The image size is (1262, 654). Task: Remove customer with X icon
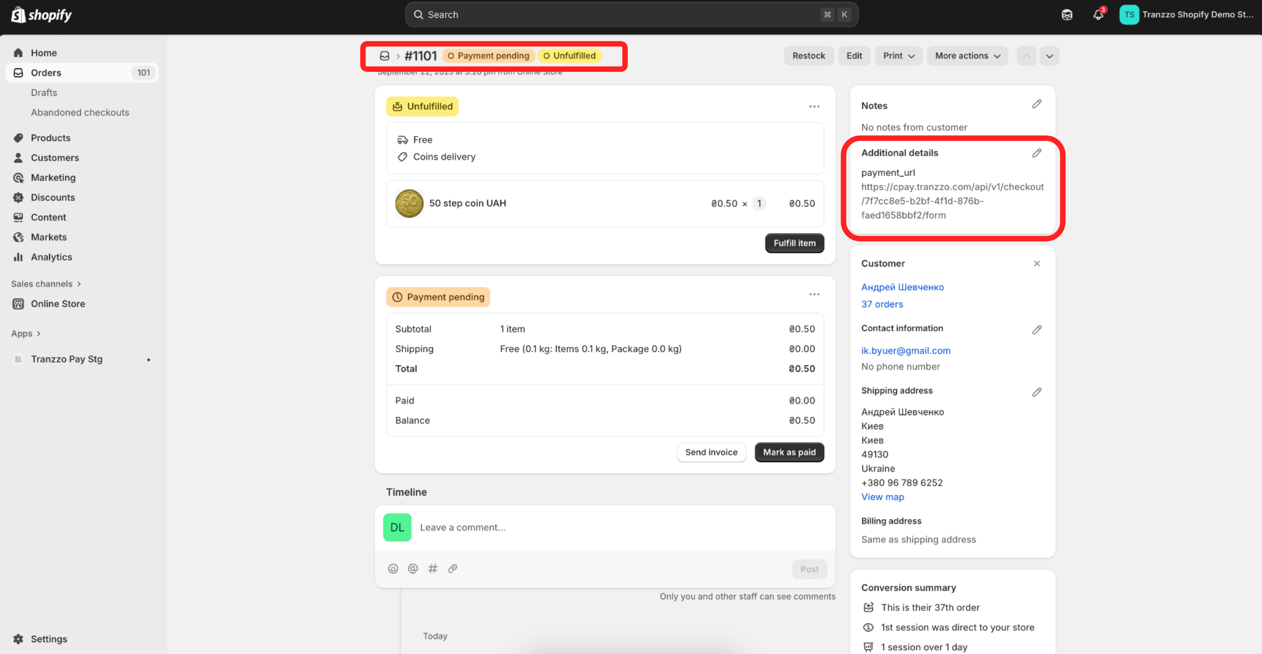point(1037,264)
